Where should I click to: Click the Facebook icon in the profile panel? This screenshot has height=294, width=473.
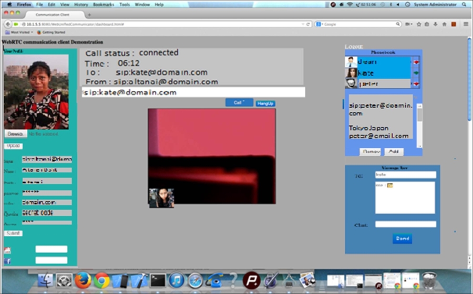[7, 261]
